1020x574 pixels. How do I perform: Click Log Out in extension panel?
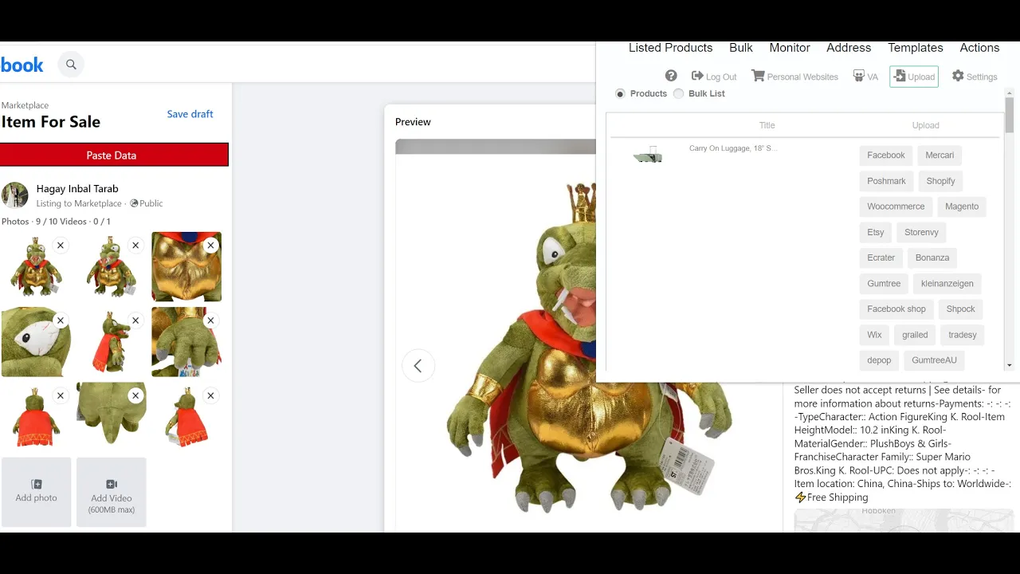714,77
